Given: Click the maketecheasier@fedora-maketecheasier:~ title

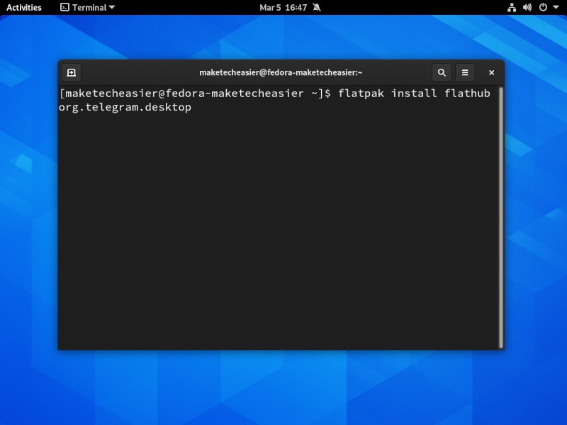Looking at the screenshot, I should click(281, 72).
